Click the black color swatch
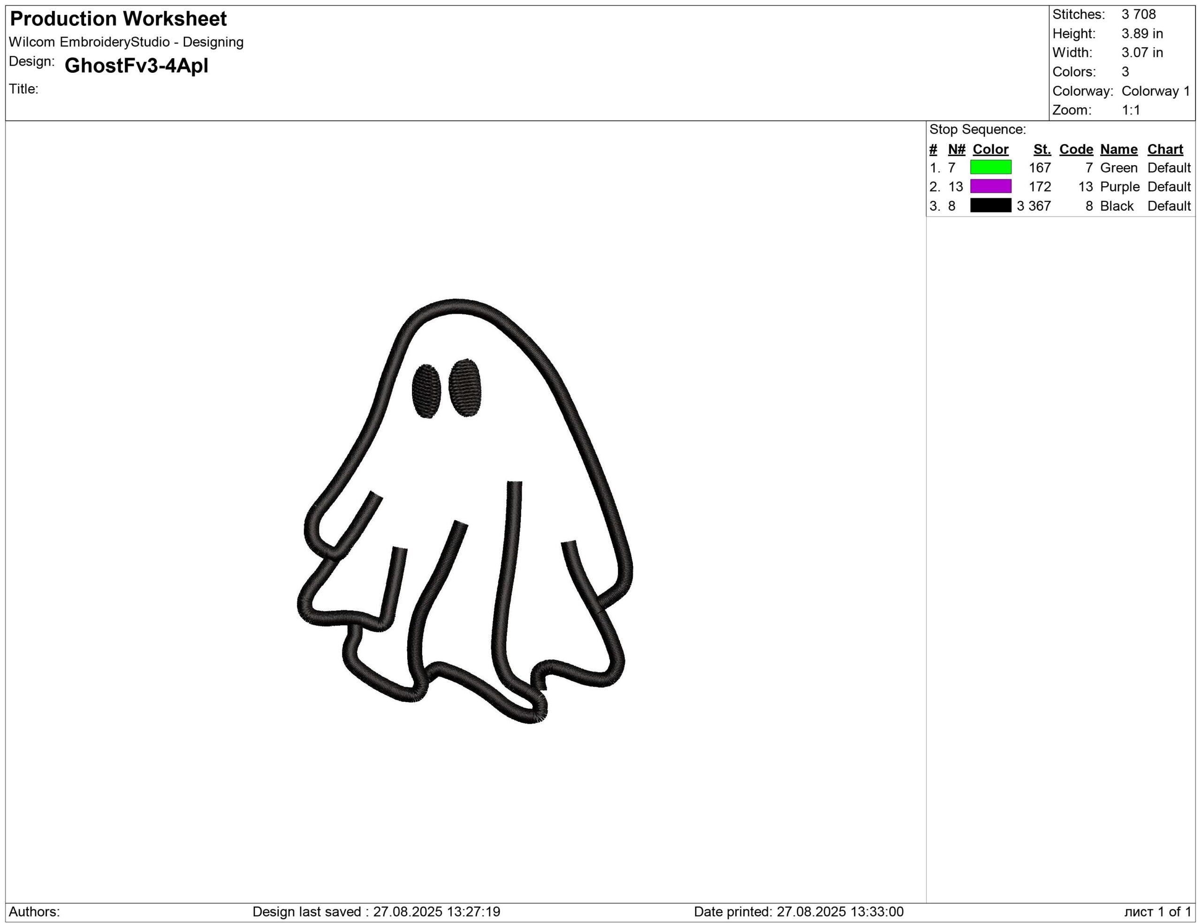The width and height of the screenshot is (1201, 924). pos(990,205)
